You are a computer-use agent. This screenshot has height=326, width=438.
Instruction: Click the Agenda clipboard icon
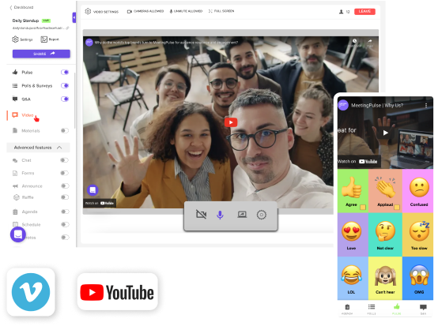pyautogui.click(x=15, y=212)
